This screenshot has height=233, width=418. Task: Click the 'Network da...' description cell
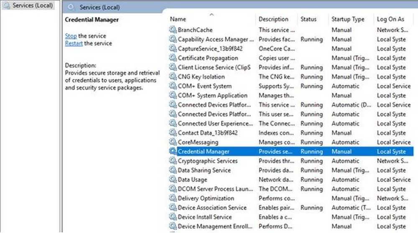(x=275, y=180)
